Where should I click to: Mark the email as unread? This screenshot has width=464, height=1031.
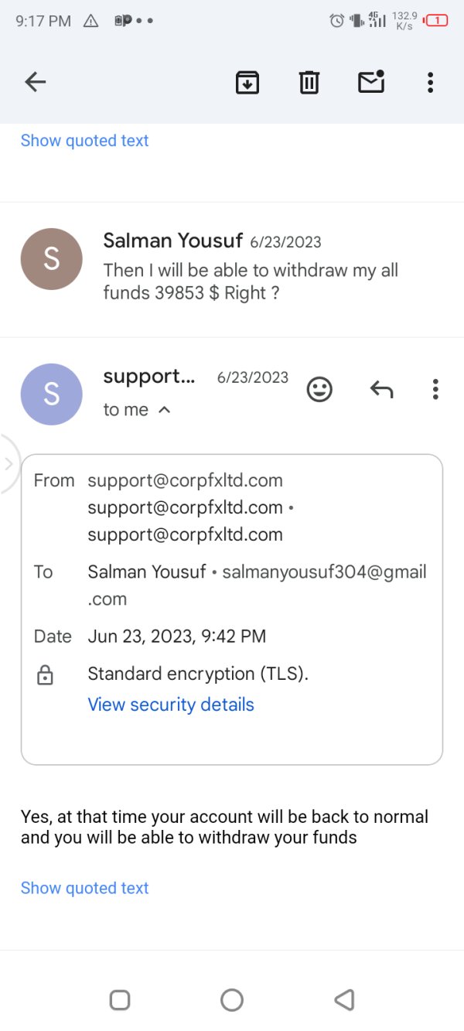371,81
